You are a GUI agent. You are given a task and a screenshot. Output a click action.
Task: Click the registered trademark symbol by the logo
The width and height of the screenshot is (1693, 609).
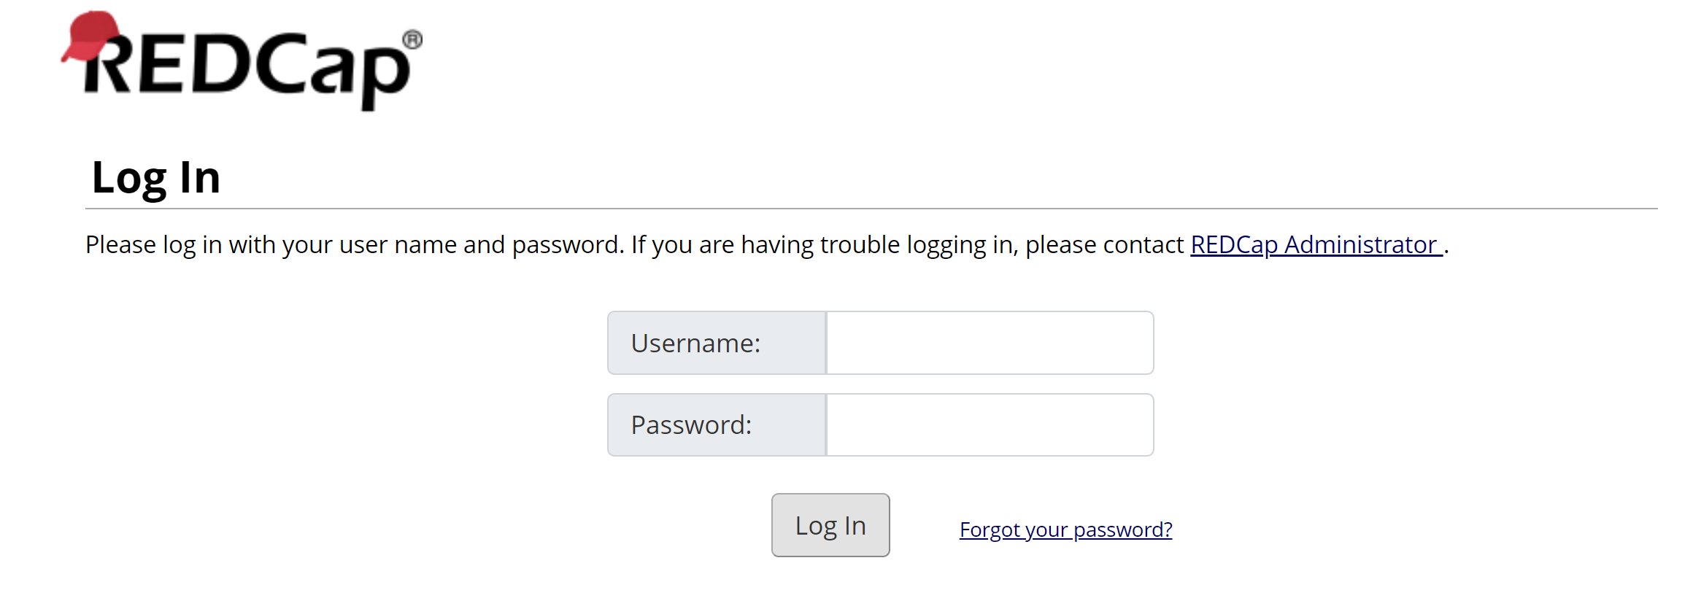(412, 39)
